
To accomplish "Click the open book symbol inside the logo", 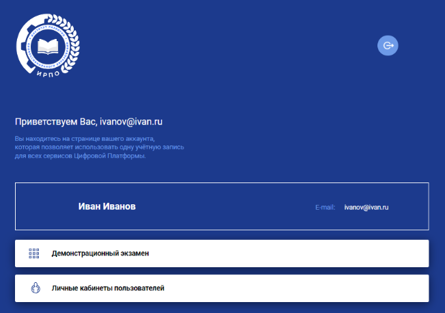I will (48, 47).
